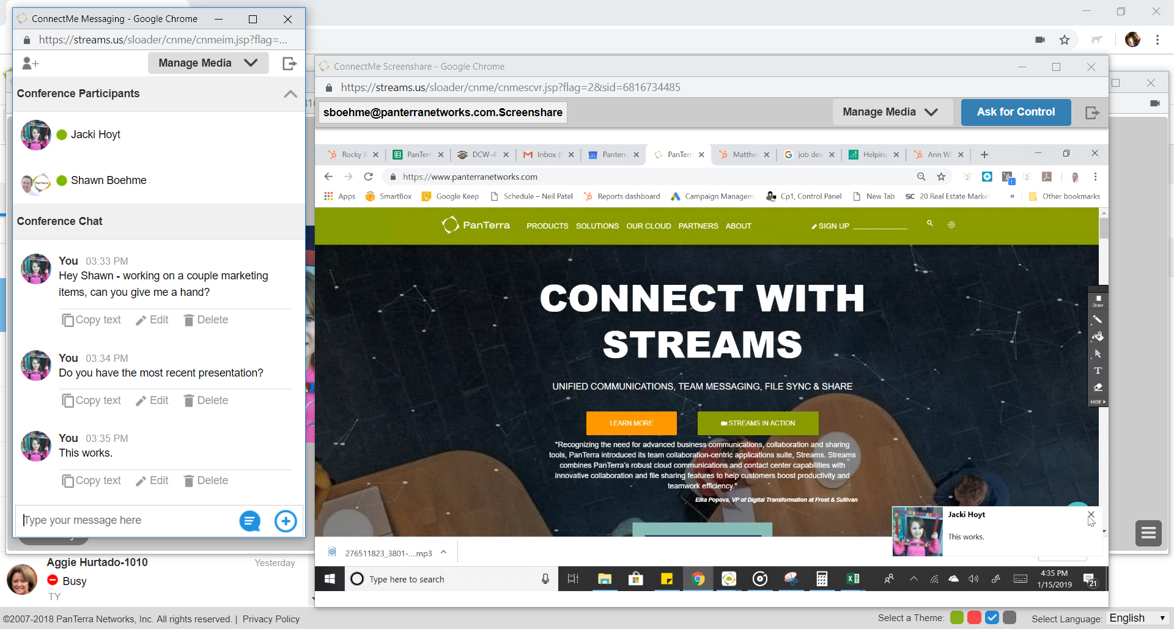This screenshot has width=1174, height=629.
Task: Click the Reports dashboard bookmark
Action: click(622, 196)
